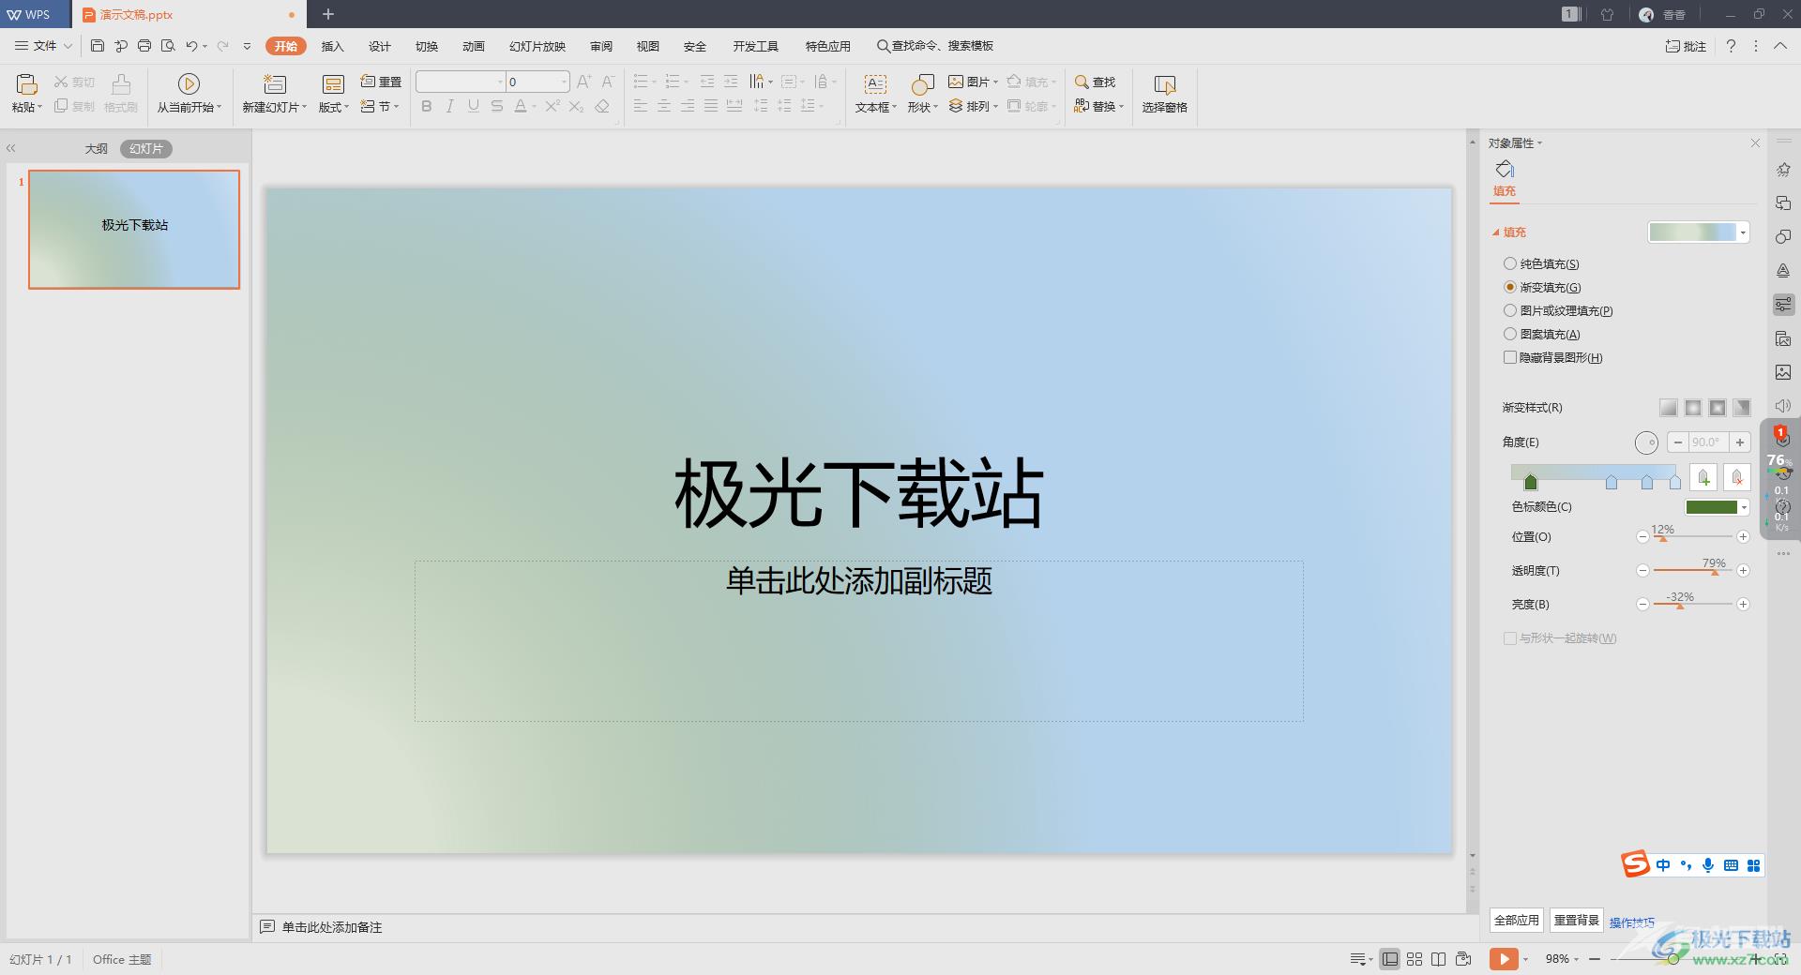1801x975 pixels.
Task: Select slide 1 thumbnail 极光下载站
Action: [x=134, y=229]
